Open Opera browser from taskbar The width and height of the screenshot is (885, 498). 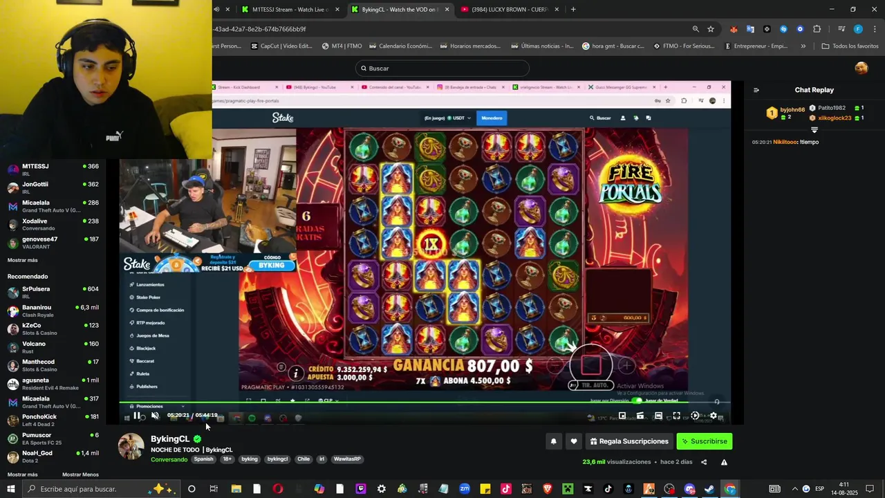(x=277, y=489)
